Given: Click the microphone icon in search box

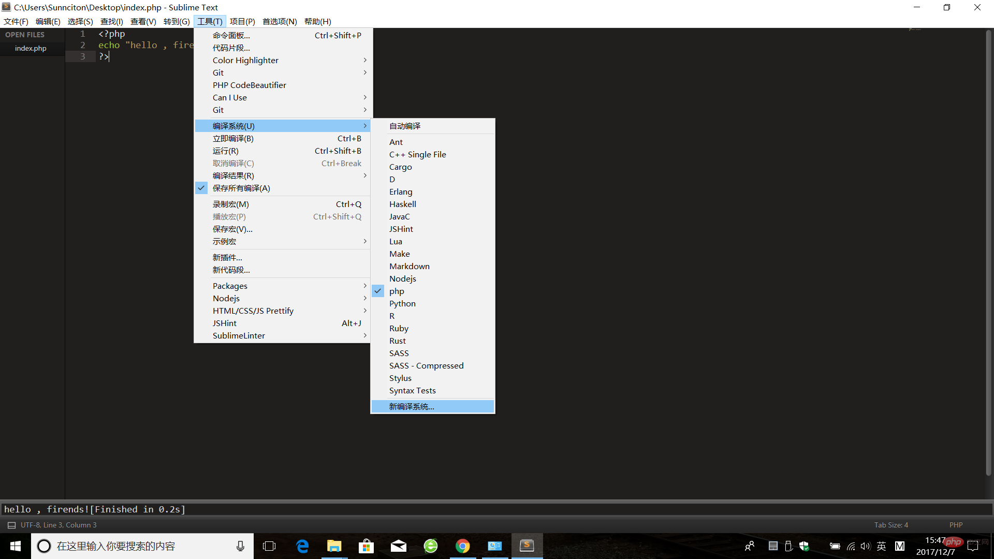Looking at the screenshot, I should coord(240,546).
